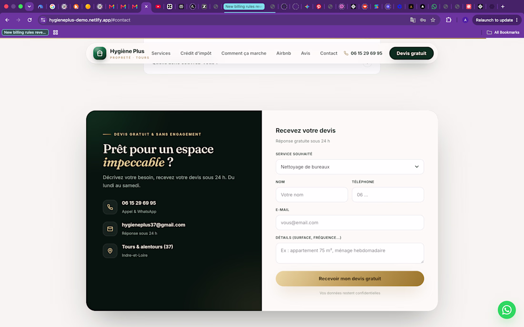Switch to the Z icon tab

204,6
